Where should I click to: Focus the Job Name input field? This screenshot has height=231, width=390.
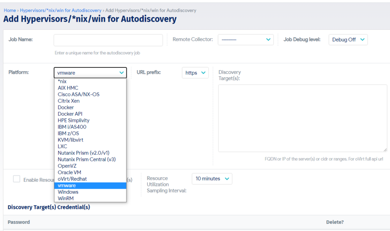tap(108, 40)
